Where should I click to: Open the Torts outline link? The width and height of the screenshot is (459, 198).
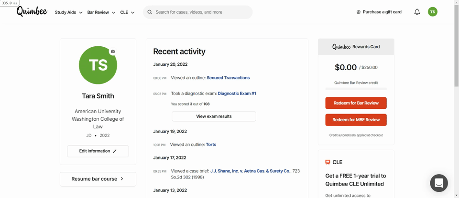click(211, 145)
